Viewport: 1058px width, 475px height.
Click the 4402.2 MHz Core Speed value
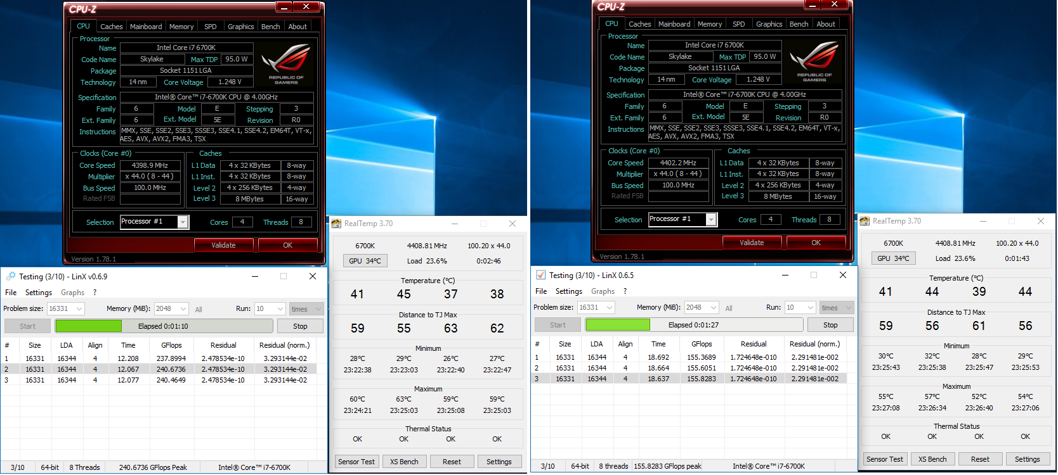pos(678,163)
